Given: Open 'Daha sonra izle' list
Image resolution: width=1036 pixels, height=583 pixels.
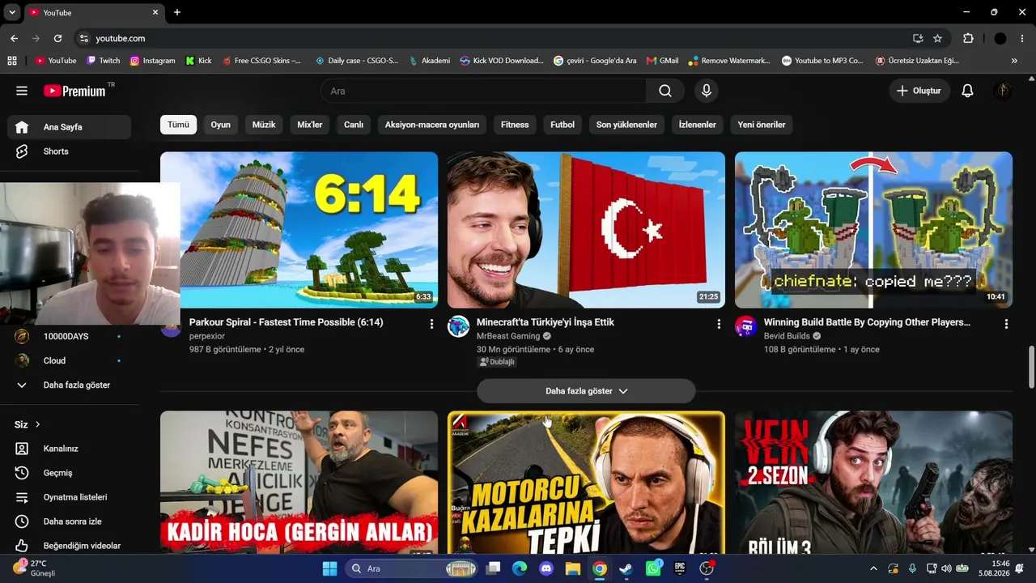Looking at the screenshot, I should (69, 521).
